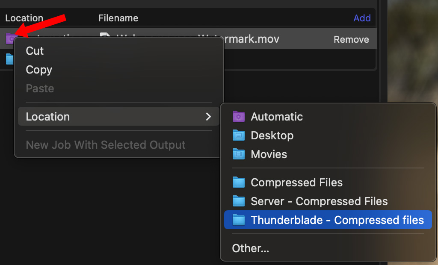Screen dimensions: 438x265
Task: Click the purple Automatic location icon in the output row
Action: point(10,39)
